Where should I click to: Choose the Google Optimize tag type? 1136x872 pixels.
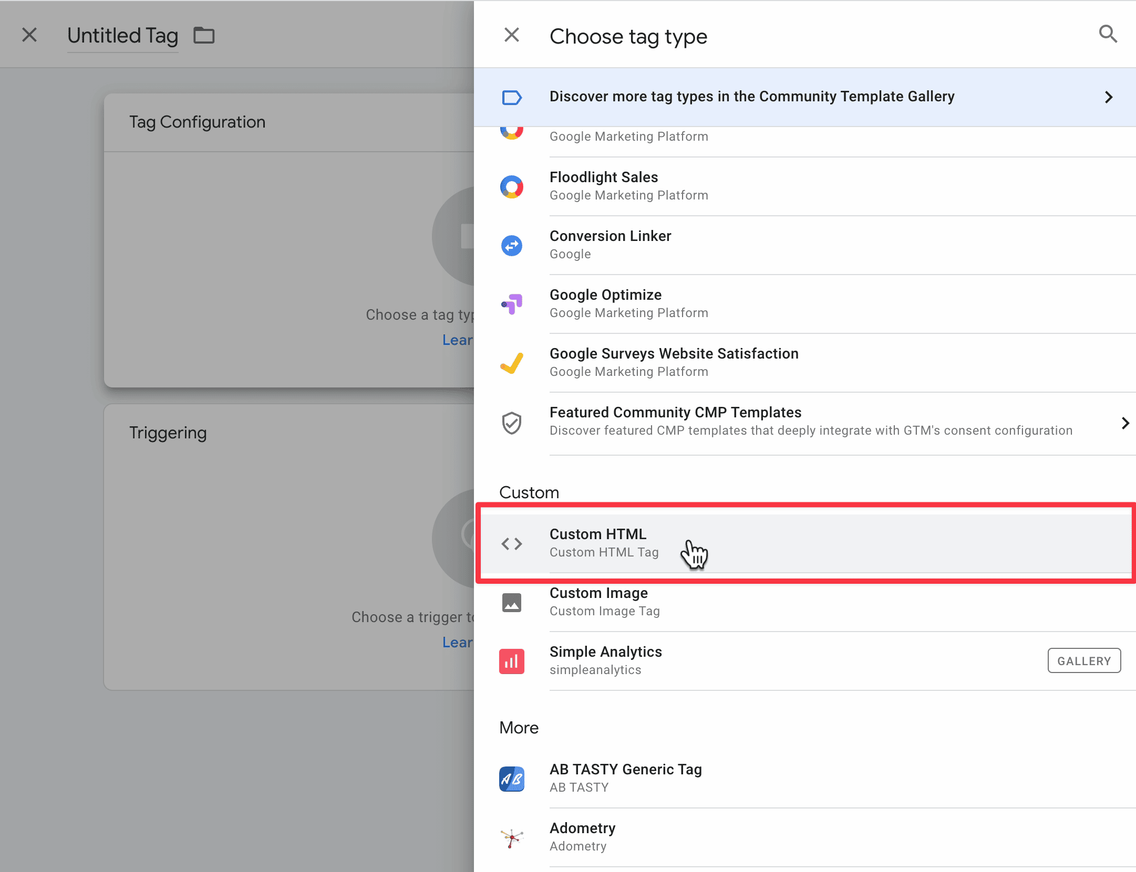point(805,304)
